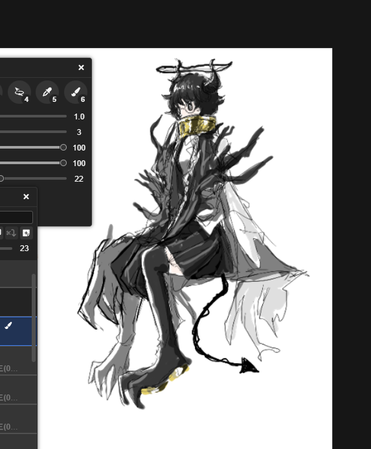Viewport: 371px width, 449px height.
Task: Click the character drawing on the canvas
Action: click(193, 234)
